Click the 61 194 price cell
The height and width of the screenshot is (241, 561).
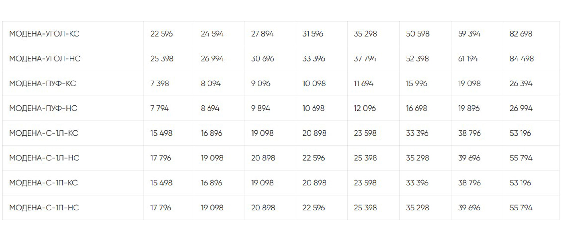[468, 59]
